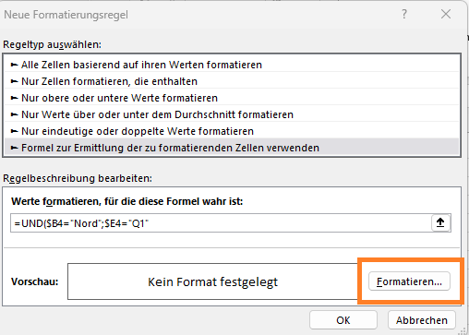Collapse dialog using the formula range selector arrow
The height and width of the screenshot is (335, 469).
[x=440, y=222]
